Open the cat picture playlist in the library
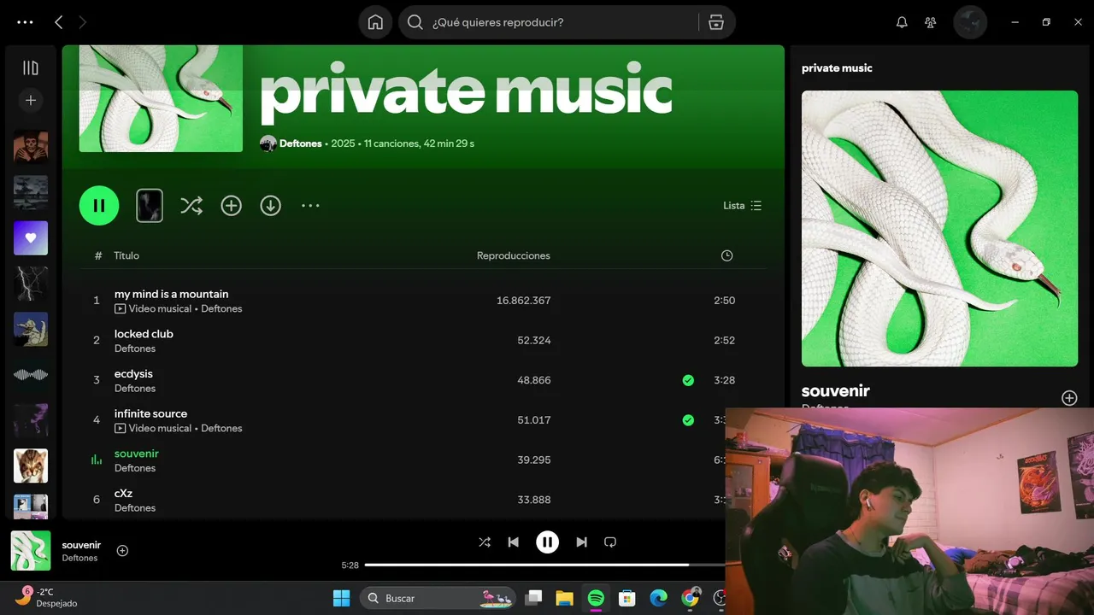The width and height of the screenshot is (1094, 615). pyautogui.click(x=31, y=466)
